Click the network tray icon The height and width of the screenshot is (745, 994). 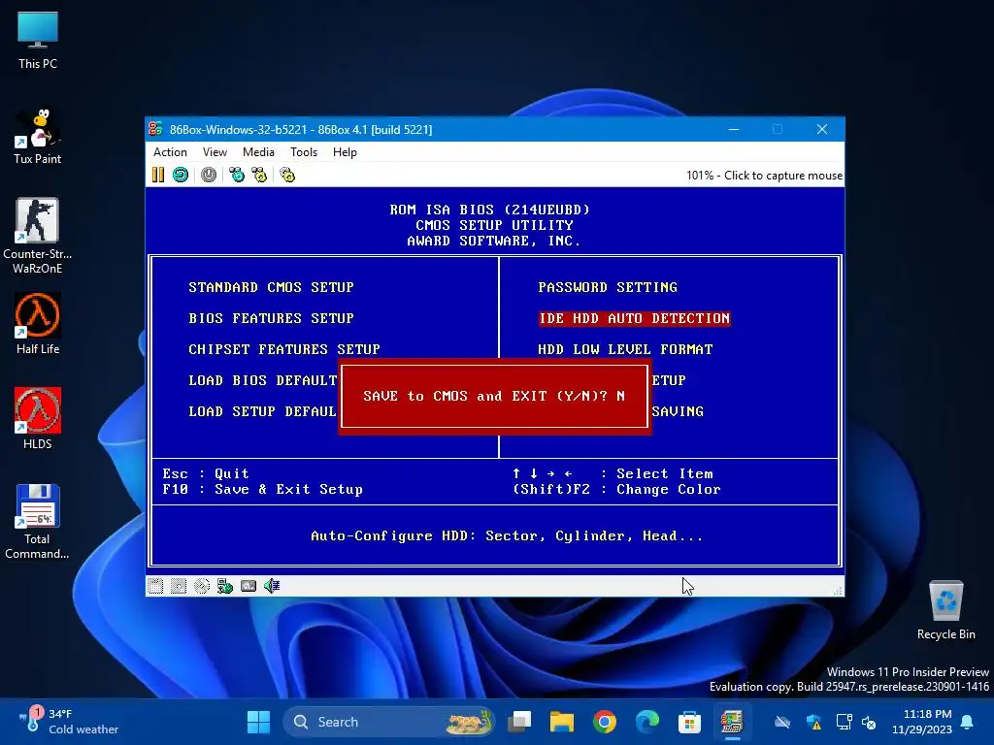(x=844, y=722)
